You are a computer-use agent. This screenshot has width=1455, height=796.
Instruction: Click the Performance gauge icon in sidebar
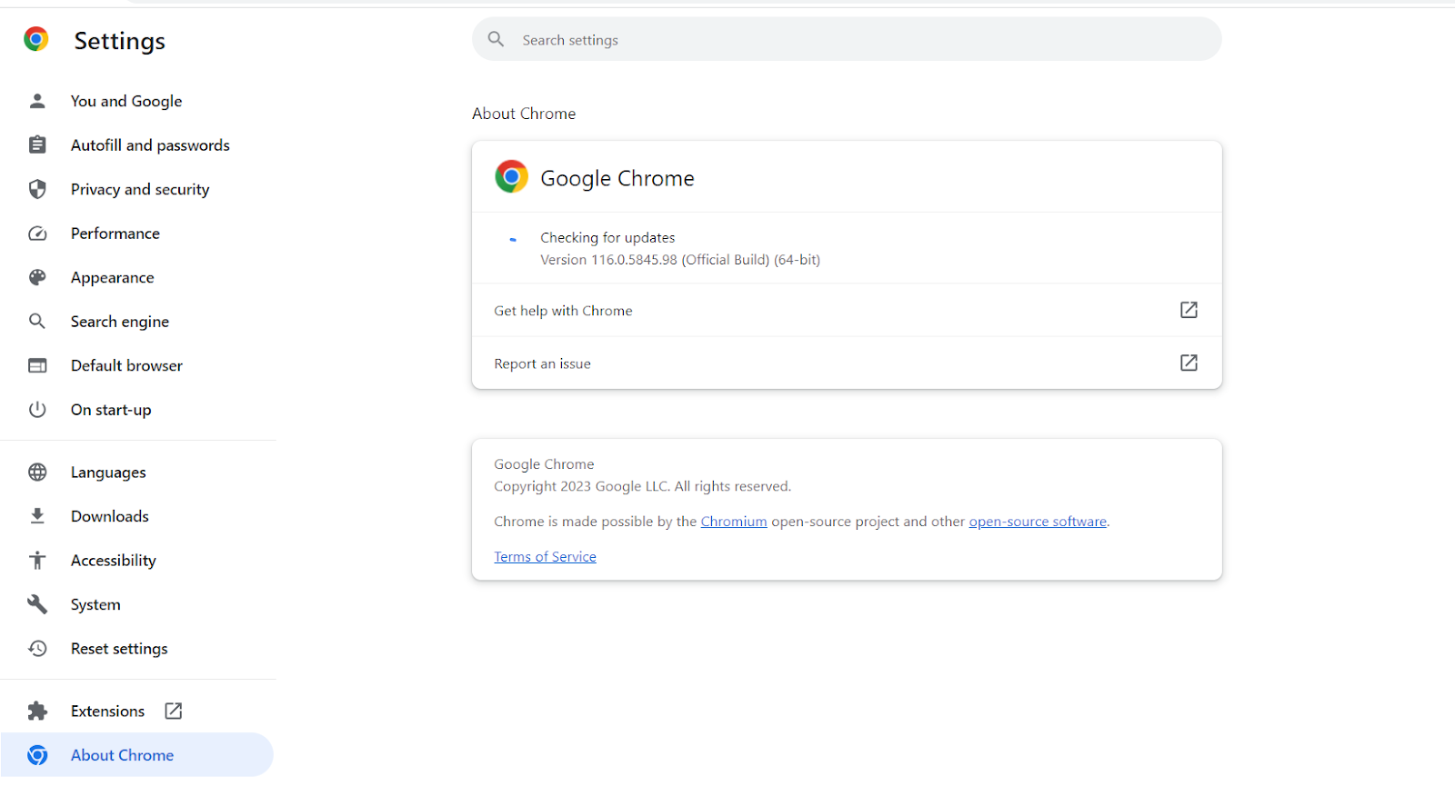[x=37, y=234]
